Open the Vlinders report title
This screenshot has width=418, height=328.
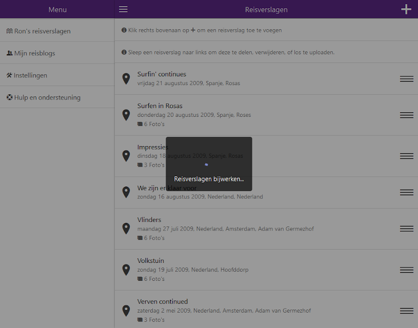coord(149,219)
